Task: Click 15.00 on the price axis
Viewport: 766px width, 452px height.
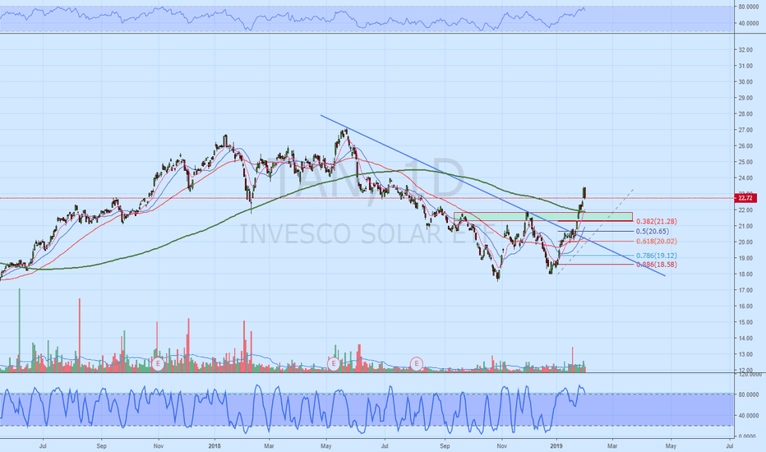Action: click(745, 322)
